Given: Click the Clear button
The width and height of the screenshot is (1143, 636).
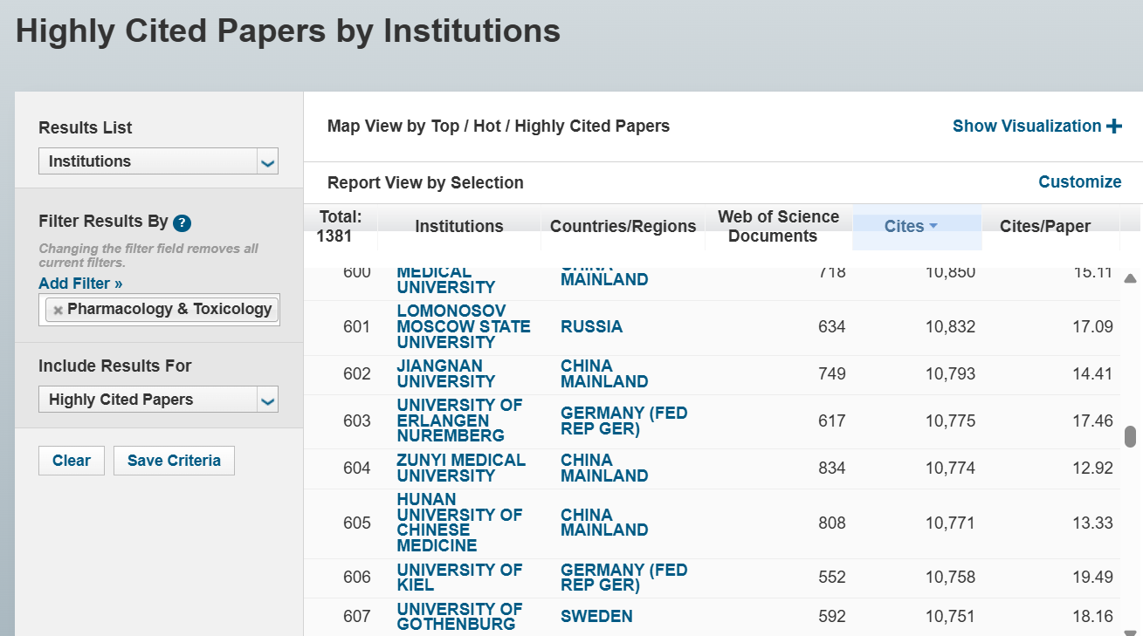Looking at the screenshot, I should coord(72,461).
